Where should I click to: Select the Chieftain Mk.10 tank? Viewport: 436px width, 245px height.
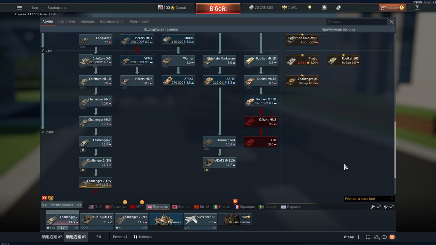click(96, 81)
